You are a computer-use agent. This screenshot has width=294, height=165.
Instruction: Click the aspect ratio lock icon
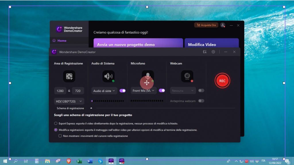point(69,91)
